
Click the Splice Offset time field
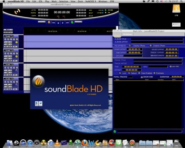[x=171, y=49]
